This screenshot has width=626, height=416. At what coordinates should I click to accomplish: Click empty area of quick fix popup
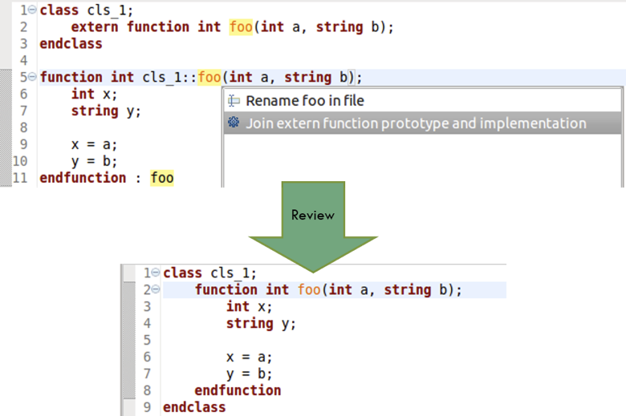tap(422, 161)
